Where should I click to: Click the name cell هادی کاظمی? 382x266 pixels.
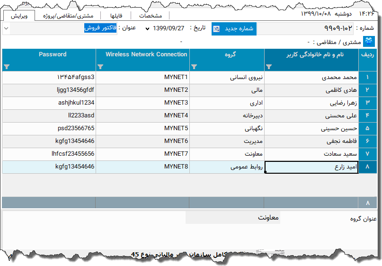311,90
